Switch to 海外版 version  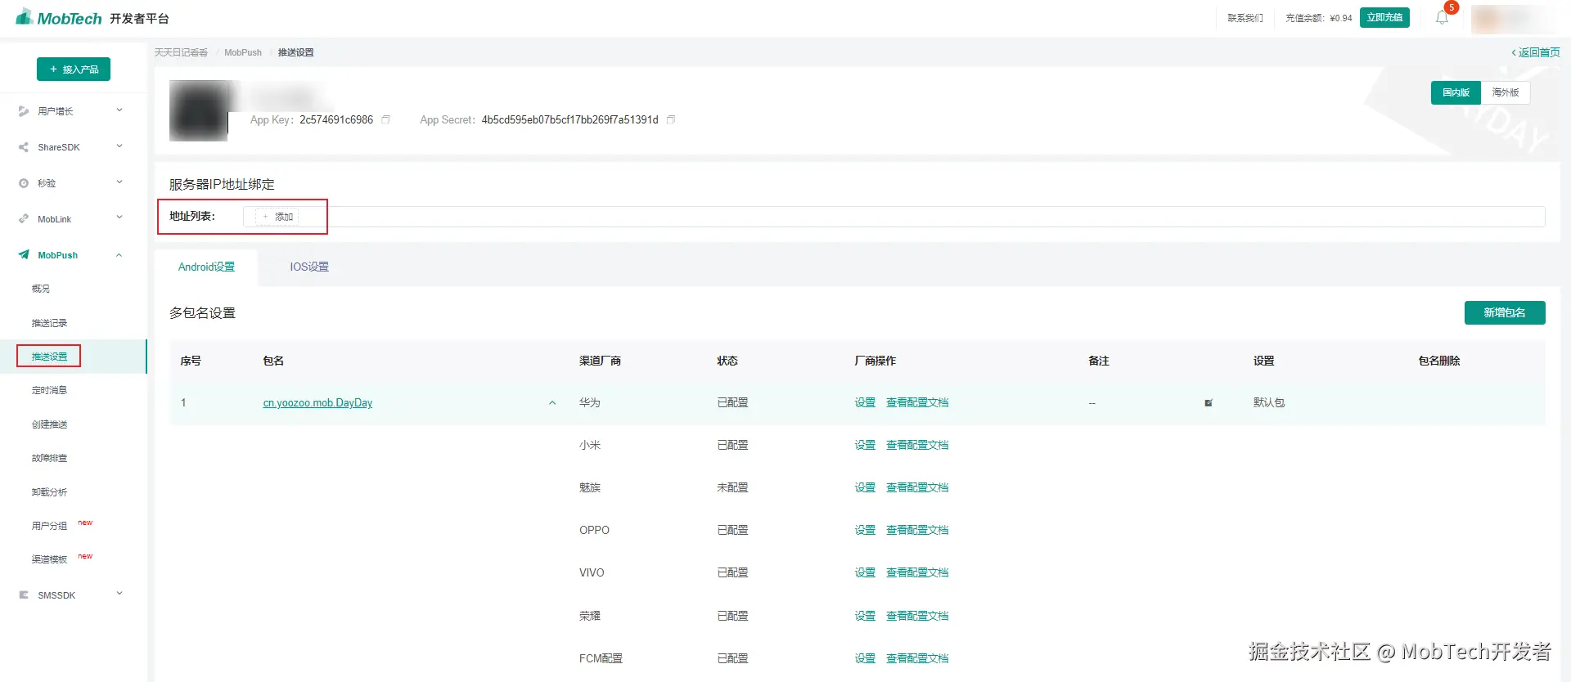click(1506, 92)
